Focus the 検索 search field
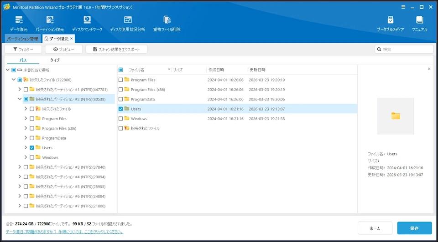The image size is (438, 242). [404, 49]
